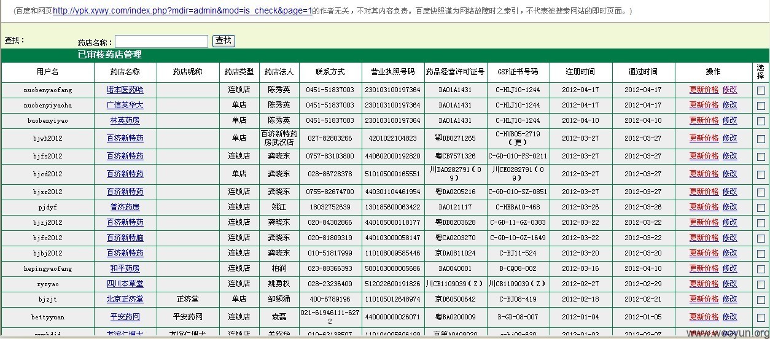This screenshot has width=770, height=339.
Task: Select the username cell hepingyaofang
Action: [x=48, y=268]
